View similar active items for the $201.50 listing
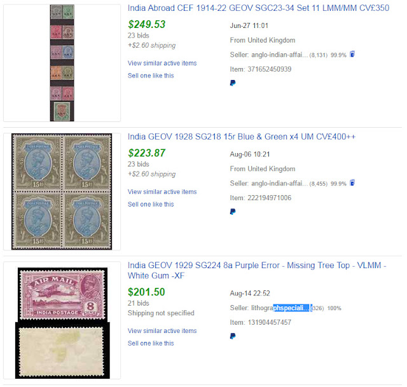Viewport: 407px width, 387px height. tap(162, 331)
